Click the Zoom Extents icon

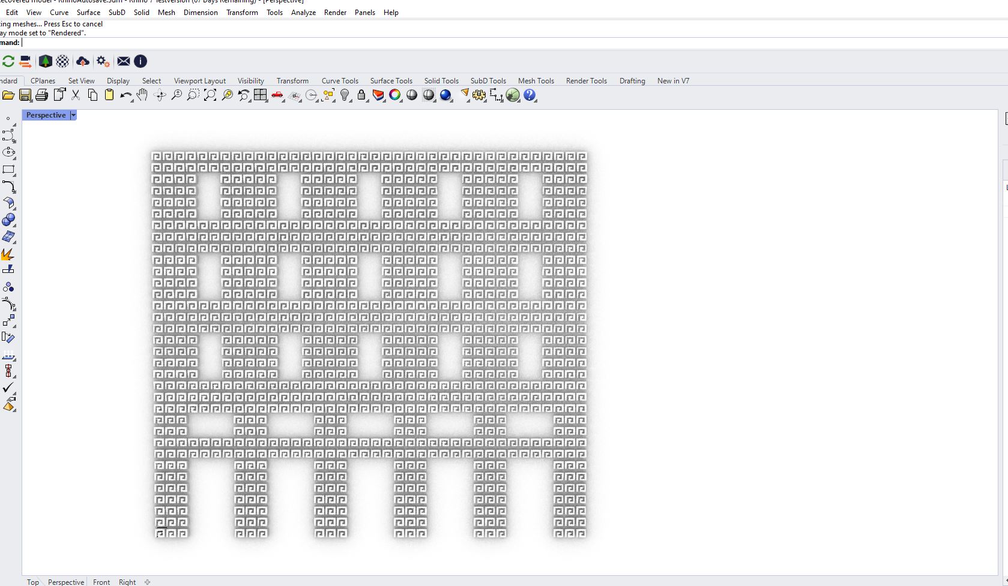210,95
